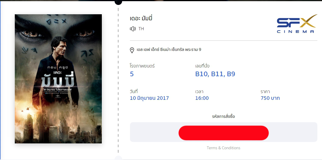
Task: Click the รหัสการสั่งซื้อ order code label
Action: point(223,117)
